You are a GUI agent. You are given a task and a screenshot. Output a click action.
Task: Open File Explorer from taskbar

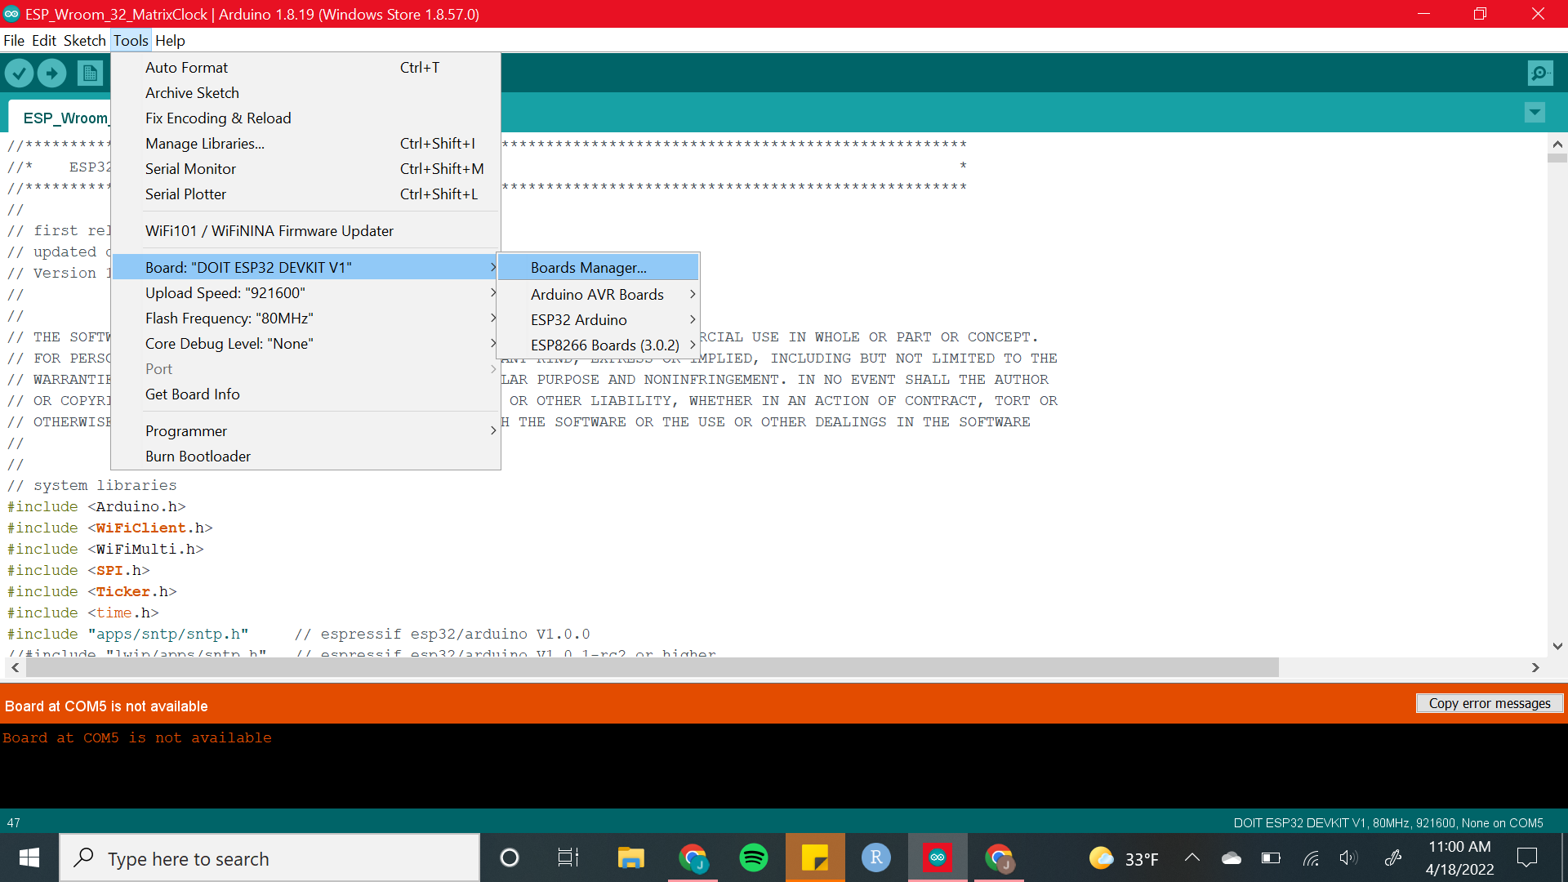click(x=630, y=857)
